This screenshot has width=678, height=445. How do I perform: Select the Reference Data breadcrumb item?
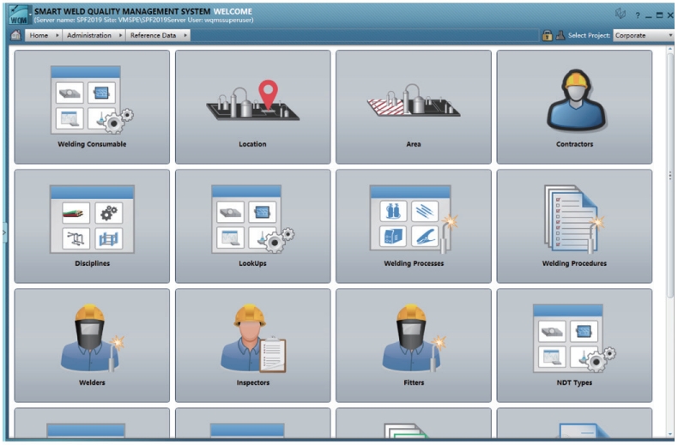[153, 35]
